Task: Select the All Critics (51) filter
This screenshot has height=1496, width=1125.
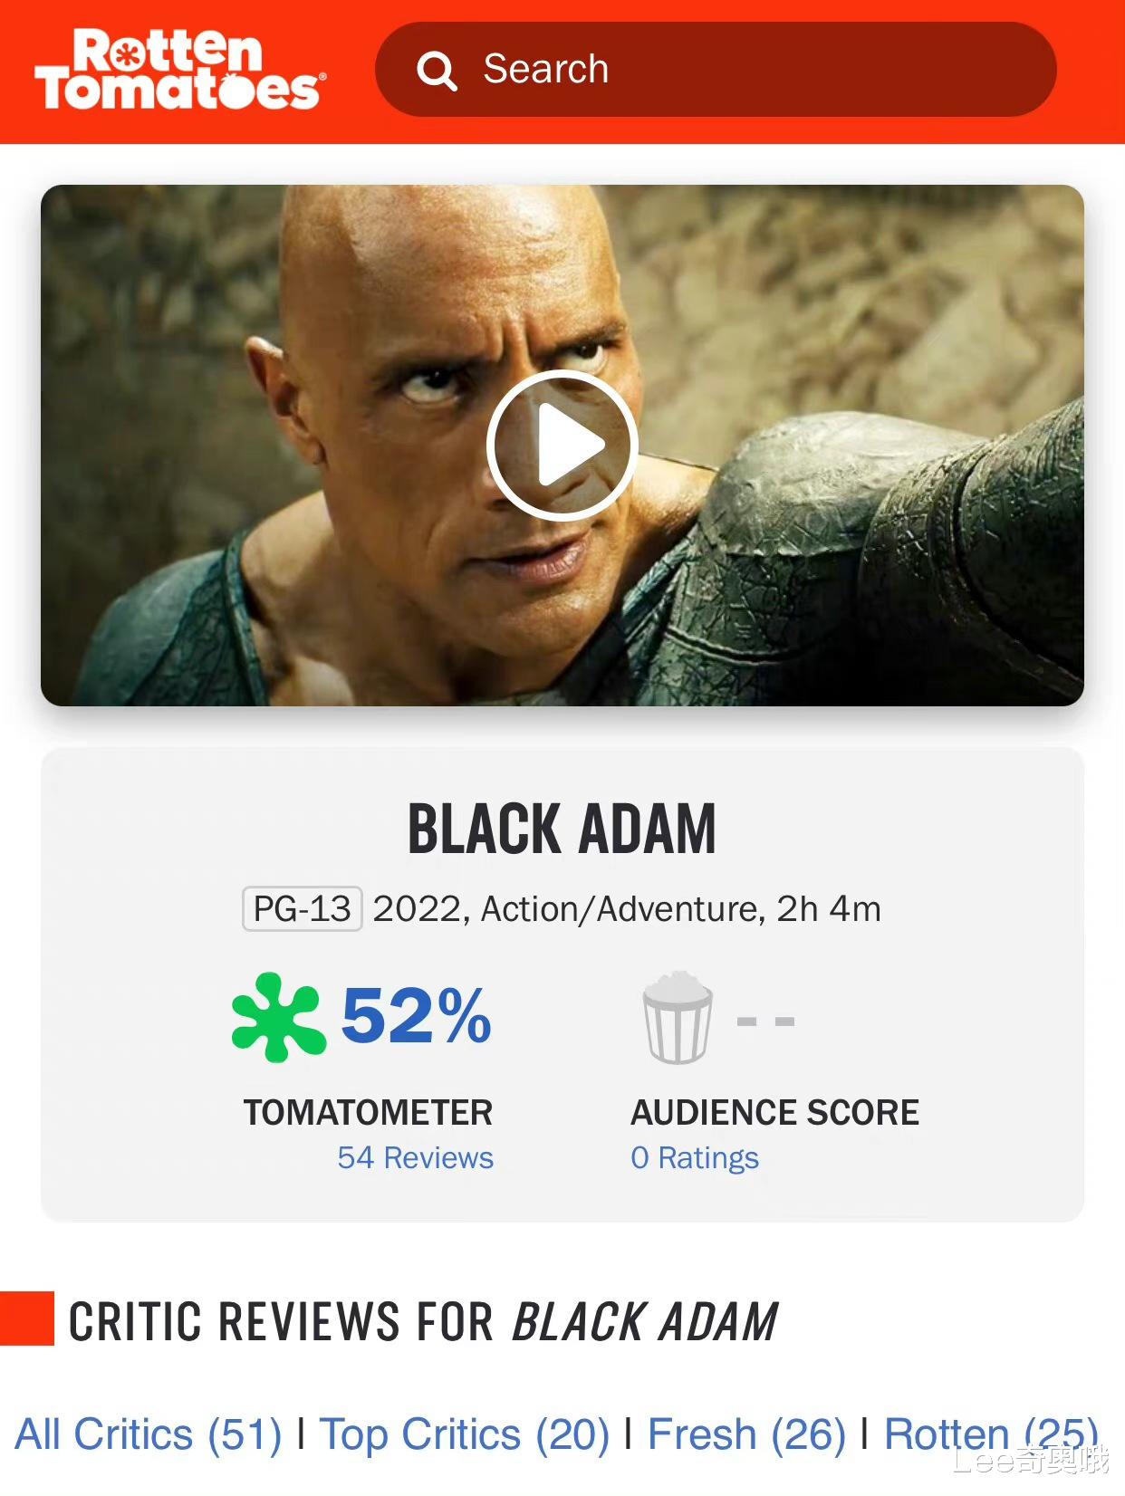Action: point(149,1434)
